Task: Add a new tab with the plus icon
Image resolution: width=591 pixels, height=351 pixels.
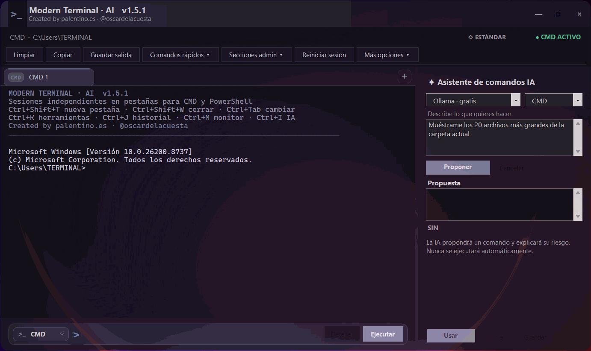Action: tap(404, 76)
